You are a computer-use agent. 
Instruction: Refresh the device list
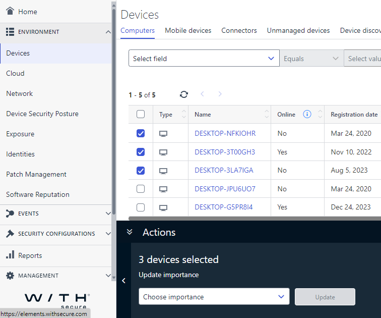tap(184, 94)
